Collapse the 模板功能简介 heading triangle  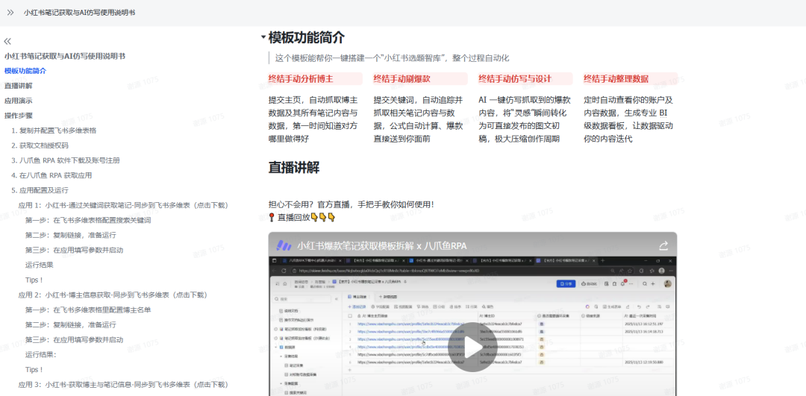(x=263, y=37)
